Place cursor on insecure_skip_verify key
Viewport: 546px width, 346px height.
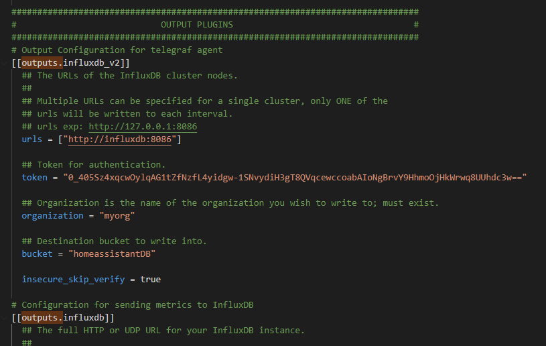[x=73, y=280]
